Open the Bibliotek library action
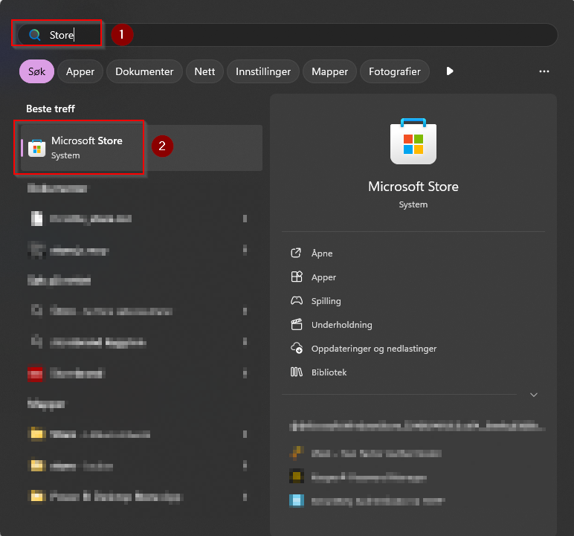This screenshot has height=536, width=574. click(x=329, y=372)
